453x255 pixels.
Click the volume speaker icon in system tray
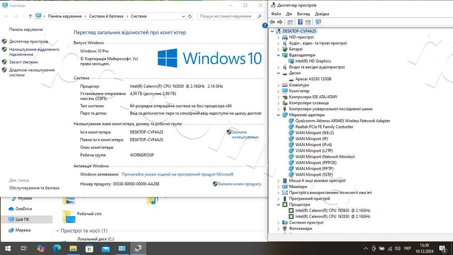pos(398,248)
